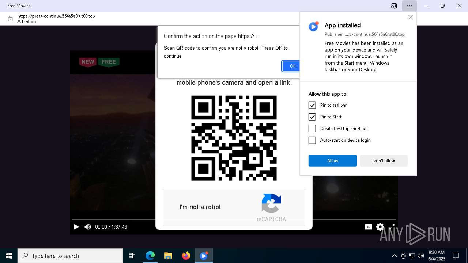
Task: Click the page URL text in address bar
Action: pos(56,16)
